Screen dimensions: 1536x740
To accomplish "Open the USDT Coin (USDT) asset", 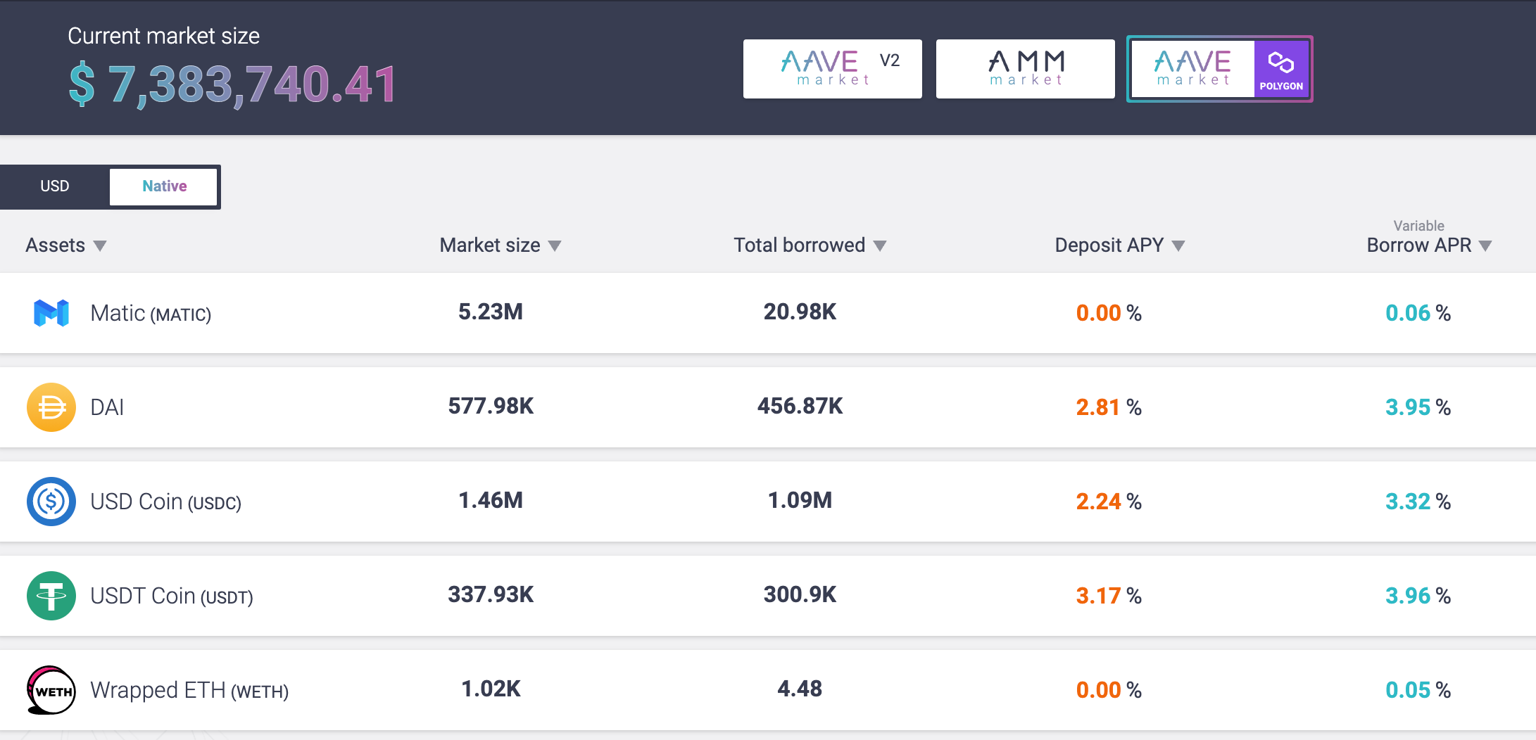I will point(172,596).
